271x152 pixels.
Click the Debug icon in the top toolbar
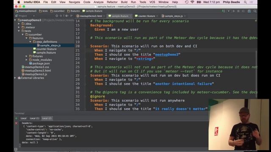coord(238,11)
